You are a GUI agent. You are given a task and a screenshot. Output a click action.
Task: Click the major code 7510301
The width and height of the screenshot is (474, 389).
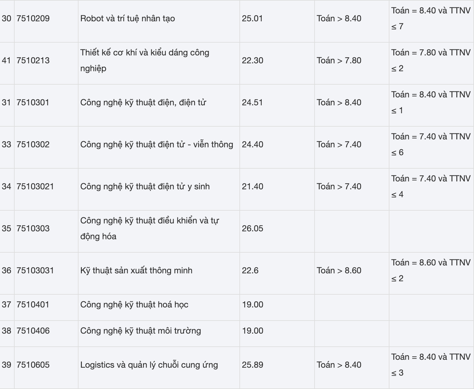pos(33,103)
